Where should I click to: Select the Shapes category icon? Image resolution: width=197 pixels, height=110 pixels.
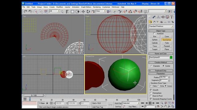click(154, 22)
